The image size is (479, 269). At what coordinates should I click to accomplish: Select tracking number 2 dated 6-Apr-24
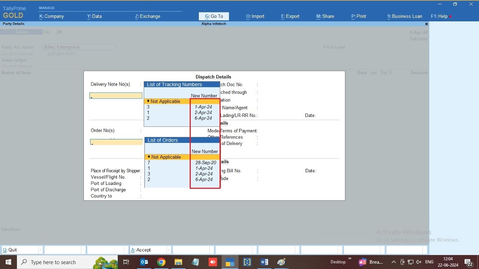coord(182,118)
